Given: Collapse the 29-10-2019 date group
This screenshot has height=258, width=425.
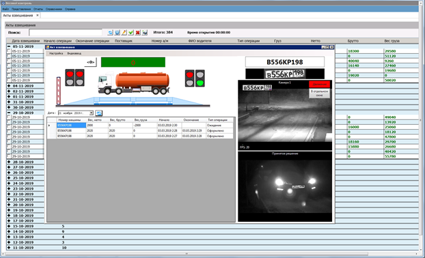Looking at the screenshot, I should tap(9, 113).
